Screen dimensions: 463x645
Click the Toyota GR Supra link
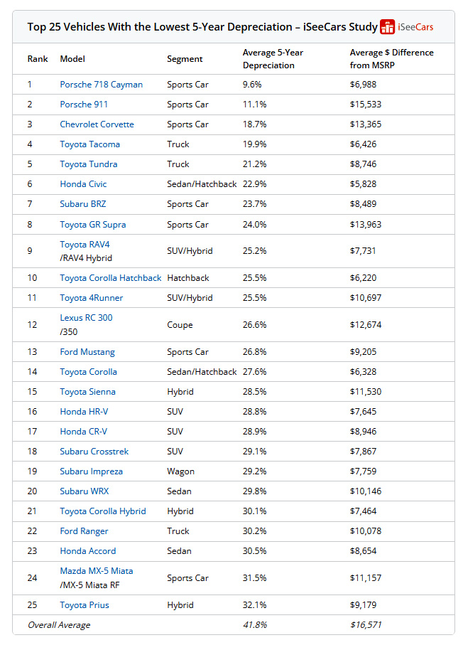pyautogui.click(x=92, y=225)
